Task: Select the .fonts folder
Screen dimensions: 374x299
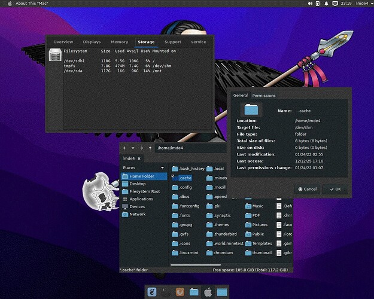Action: (x=181, y=215)
